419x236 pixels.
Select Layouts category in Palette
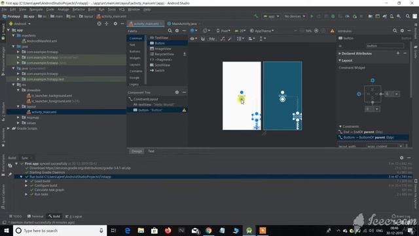tap(135, 64)
